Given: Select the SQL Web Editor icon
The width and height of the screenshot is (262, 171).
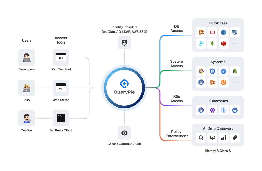Looking at the screenshot, I should 61,88.
